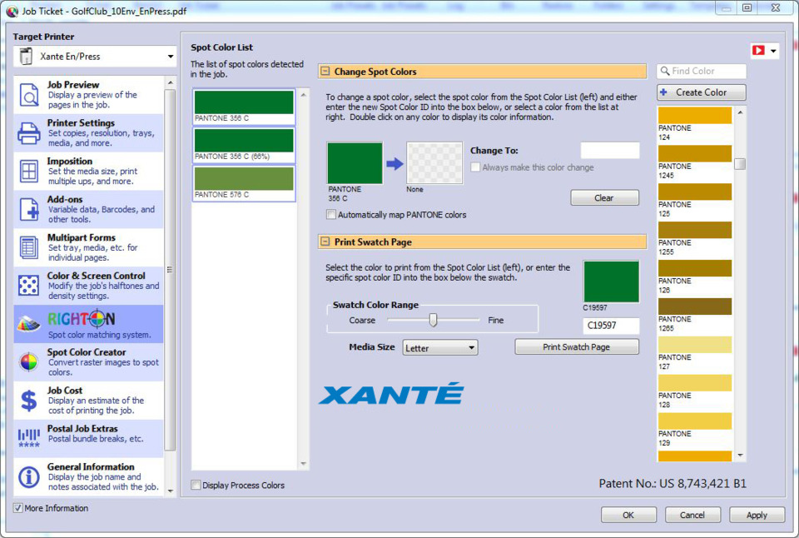Enable Automatically map PANTONE colors
This screenshot has height=538, width=799.
(x=331, y=215)
